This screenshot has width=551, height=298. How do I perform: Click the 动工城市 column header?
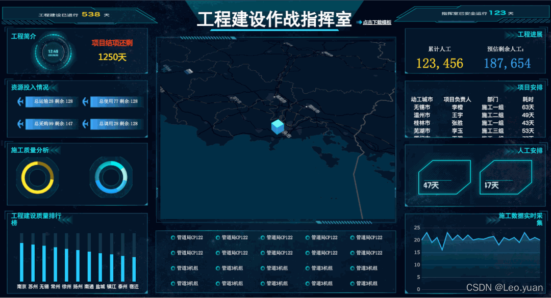tap(422, 99)
